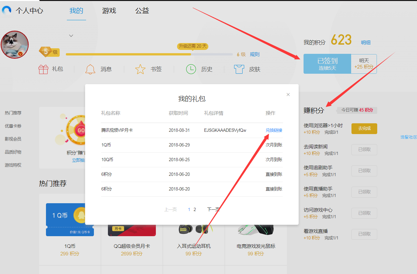Click the 赚积分 section heading
The image size is (417, 274).
pos(314,110)
